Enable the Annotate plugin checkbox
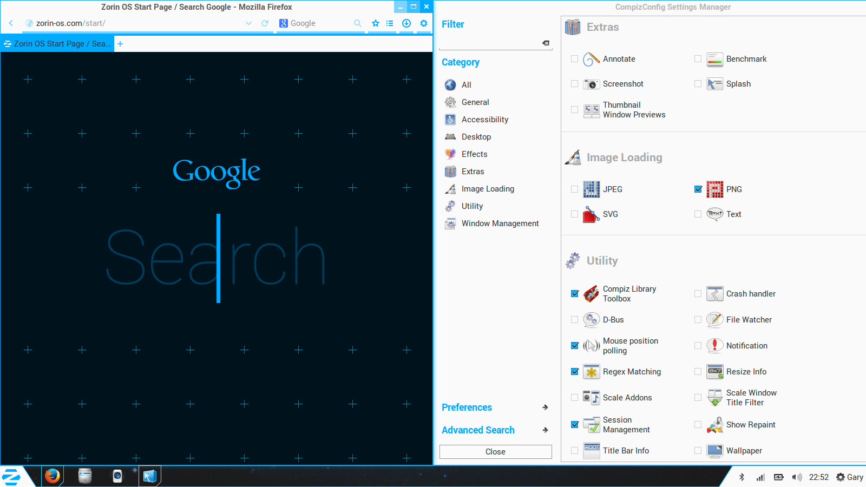Image resolution: width=866 pixels, height=487 pixels. pyautogui.click(x=574, y=59)
